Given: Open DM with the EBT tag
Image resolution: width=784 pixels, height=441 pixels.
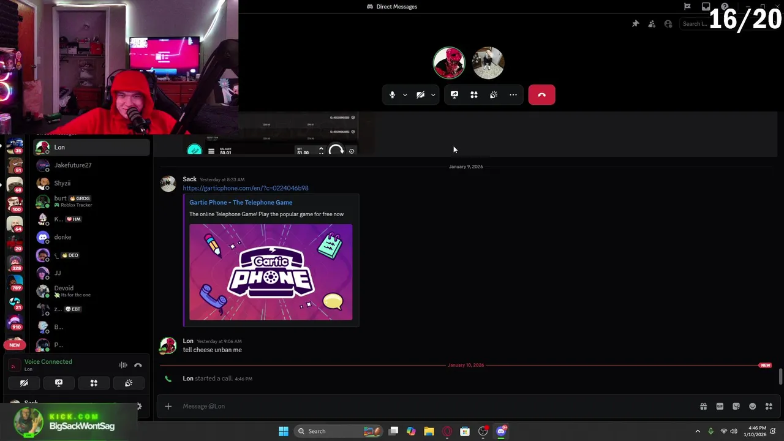Looking at the screenshot, I should pos(91,309).
